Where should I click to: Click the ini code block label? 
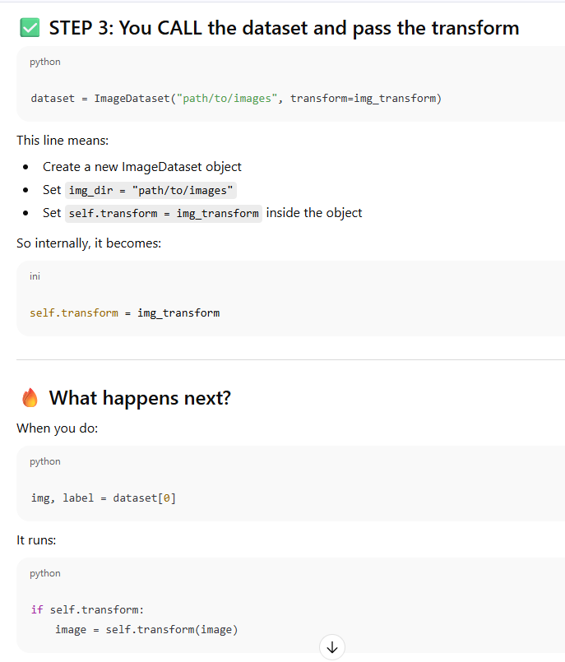point(35,276)
